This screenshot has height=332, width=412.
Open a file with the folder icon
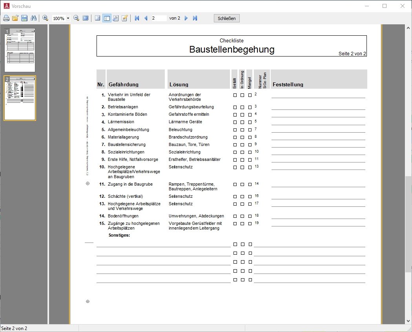(15, 18)
